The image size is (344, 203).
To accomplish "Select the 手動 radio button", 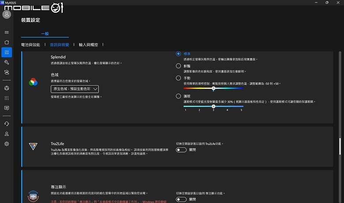I will pyautogui.click(x=178, y=78).
